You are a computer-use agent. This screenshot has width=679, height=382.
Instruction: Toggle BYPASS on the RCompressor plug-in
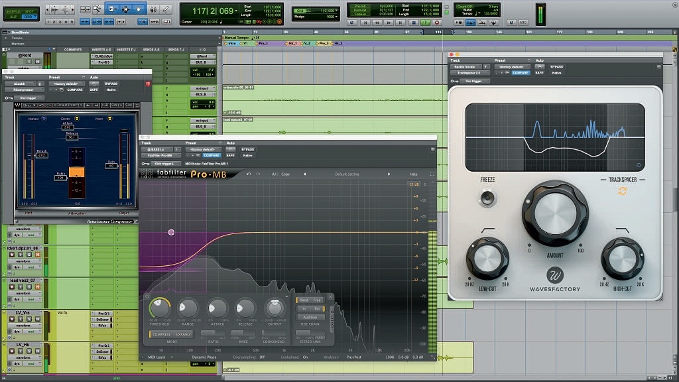[x=111, y=84]
